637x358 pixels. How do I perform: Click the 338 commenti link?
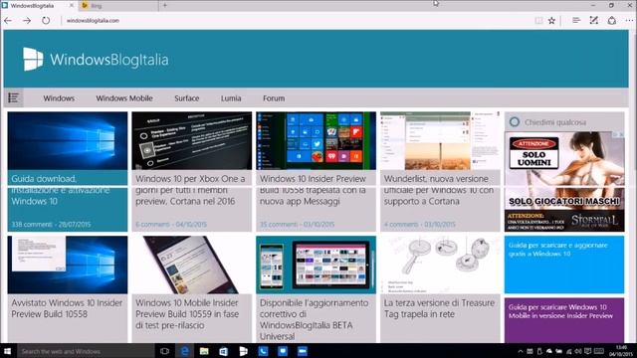(x=31, y=224)
